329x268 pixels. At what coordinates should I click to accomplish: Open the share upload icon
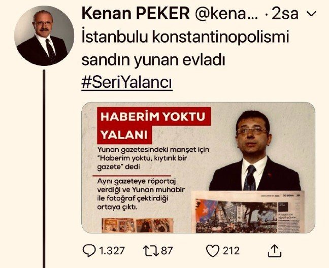pos(275,251)
